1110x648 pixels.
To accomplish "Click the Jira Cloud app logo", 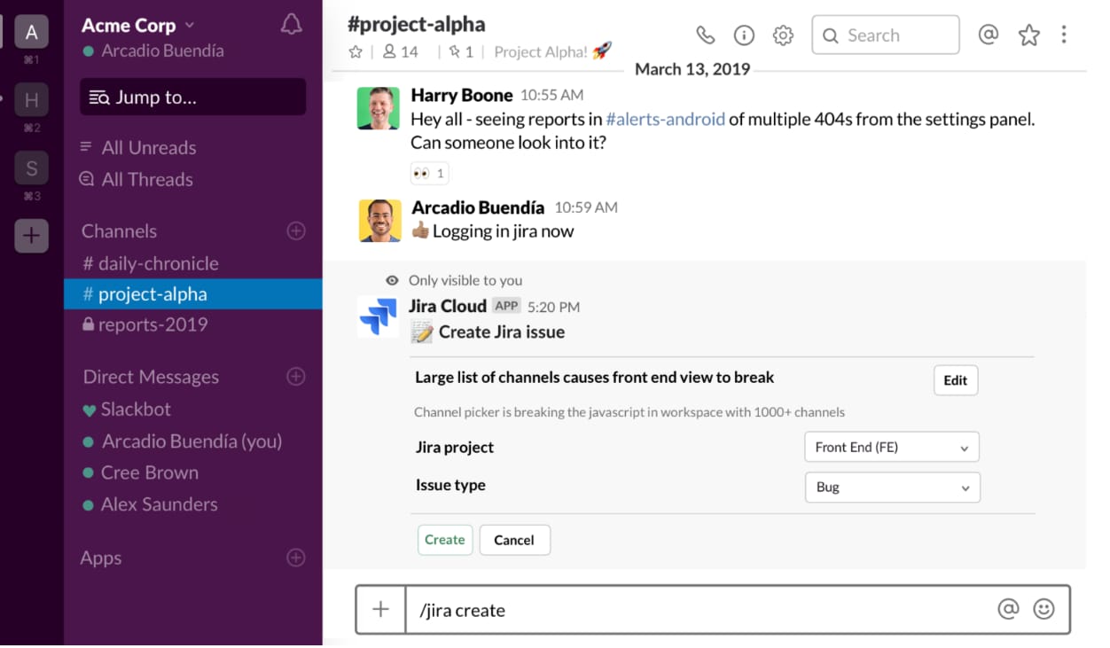I will (x=379, y=316).
